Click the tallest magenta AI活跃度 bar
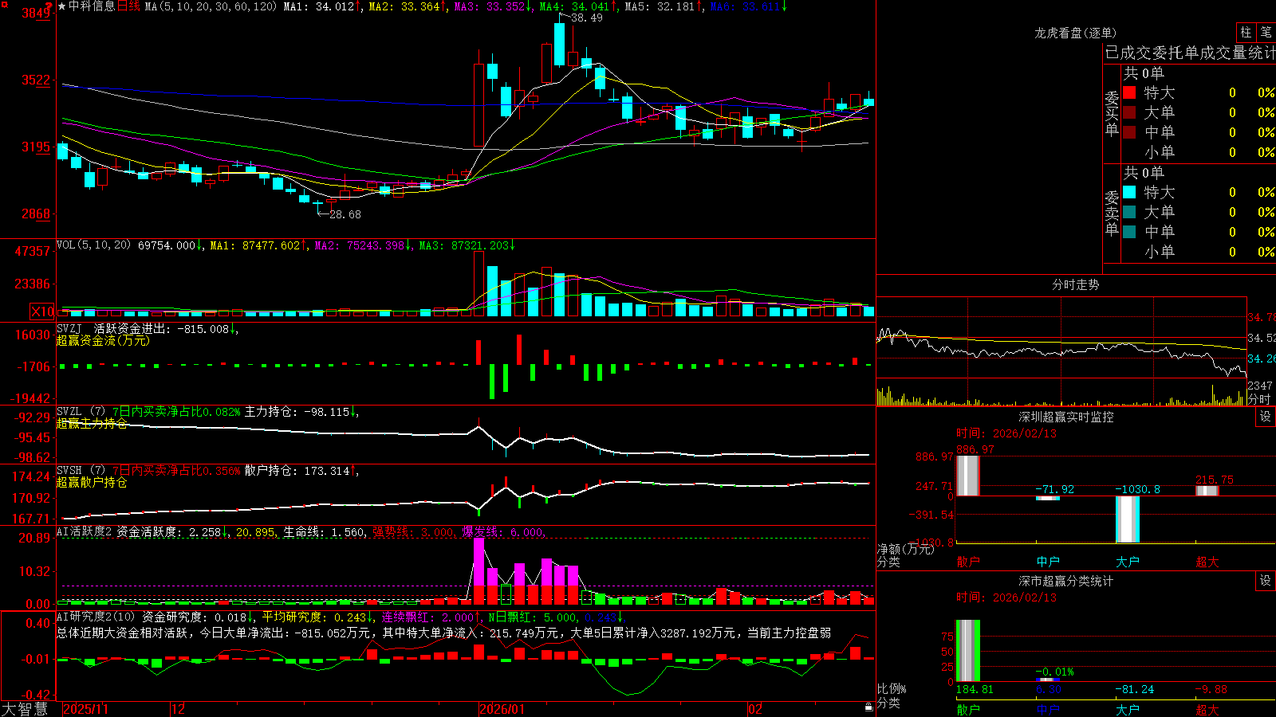 (x=478, y=562)
